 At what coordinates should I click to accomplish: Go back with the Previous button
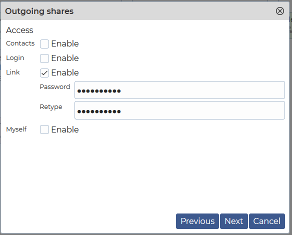click(x=197, y=221)
